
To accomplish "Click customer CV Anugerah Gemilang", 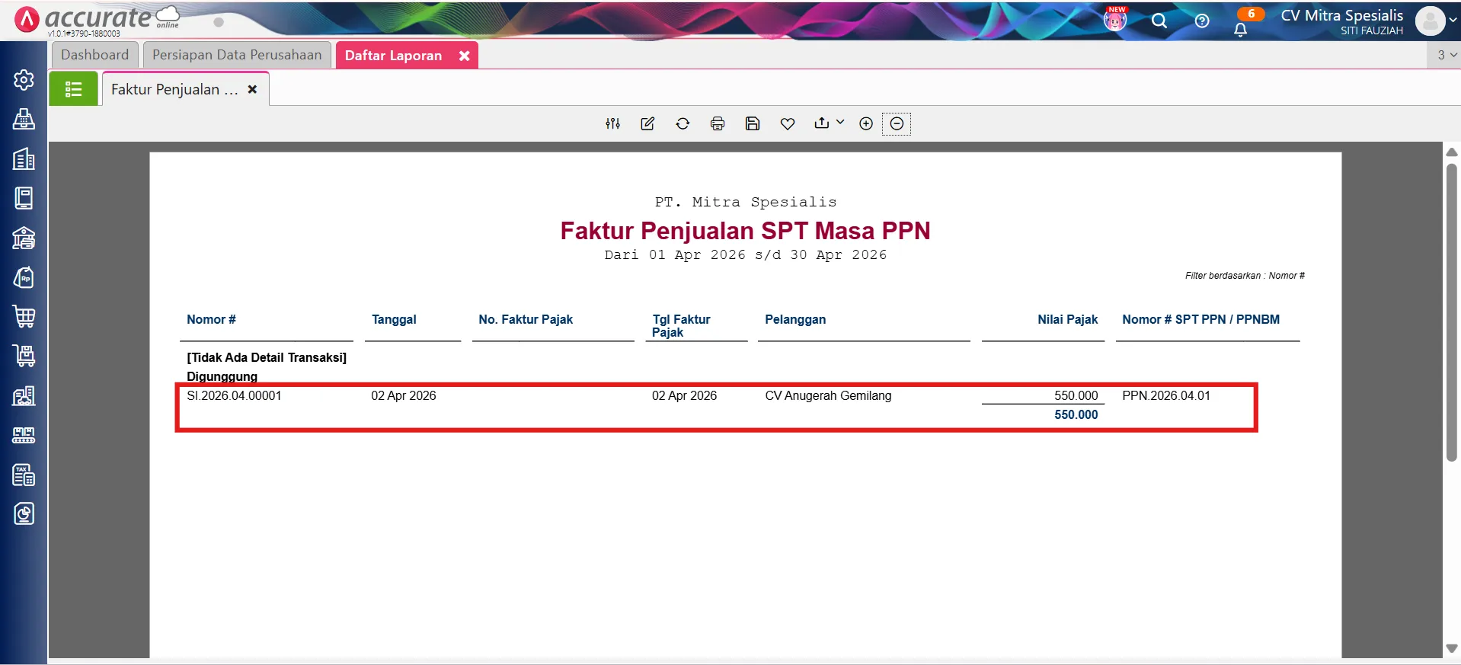I will click(x=828, y=395).
